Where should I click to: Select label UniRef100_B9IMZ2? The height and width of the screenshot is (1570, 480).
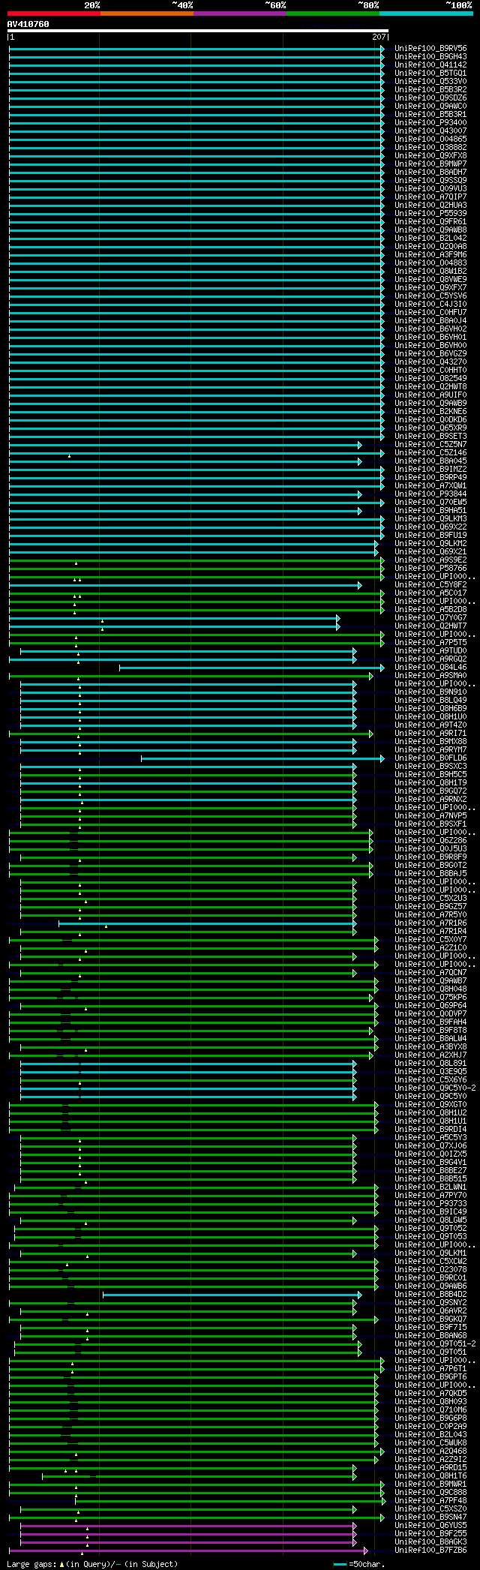(430, 469)
